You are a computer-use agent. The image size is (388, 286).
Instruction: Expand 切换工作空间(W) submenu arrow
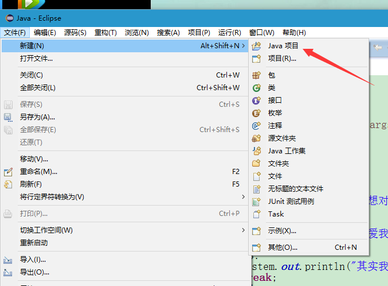[x=244, y=230]
